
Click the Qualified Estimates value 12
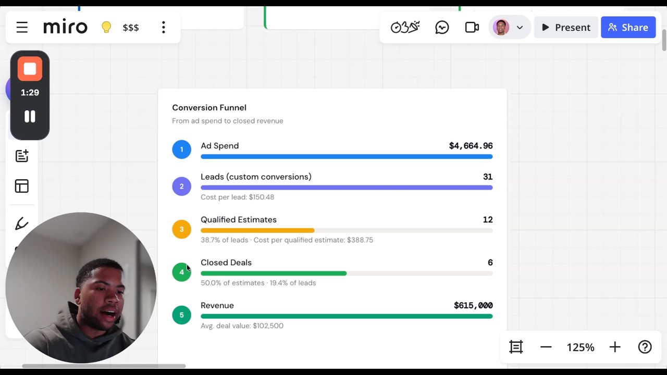pyautogui.click(x=488, y=220)
